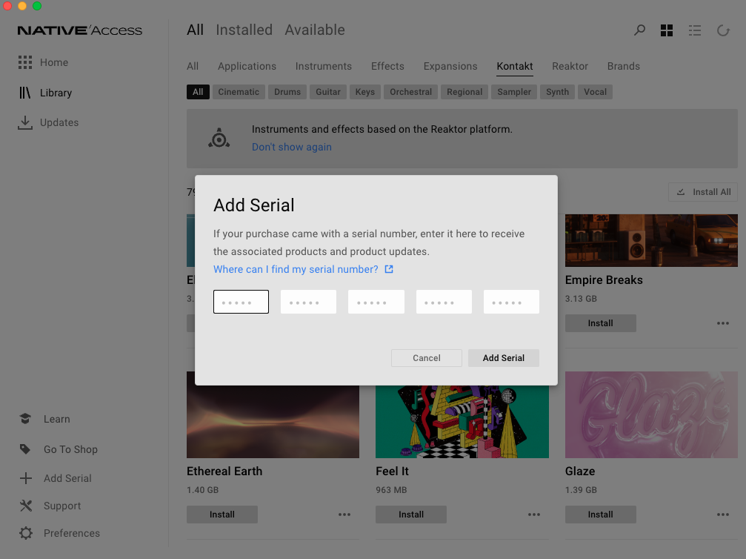Toggle the Regional filter chip
The image size is (746, 559).
(x=464, y=92)
